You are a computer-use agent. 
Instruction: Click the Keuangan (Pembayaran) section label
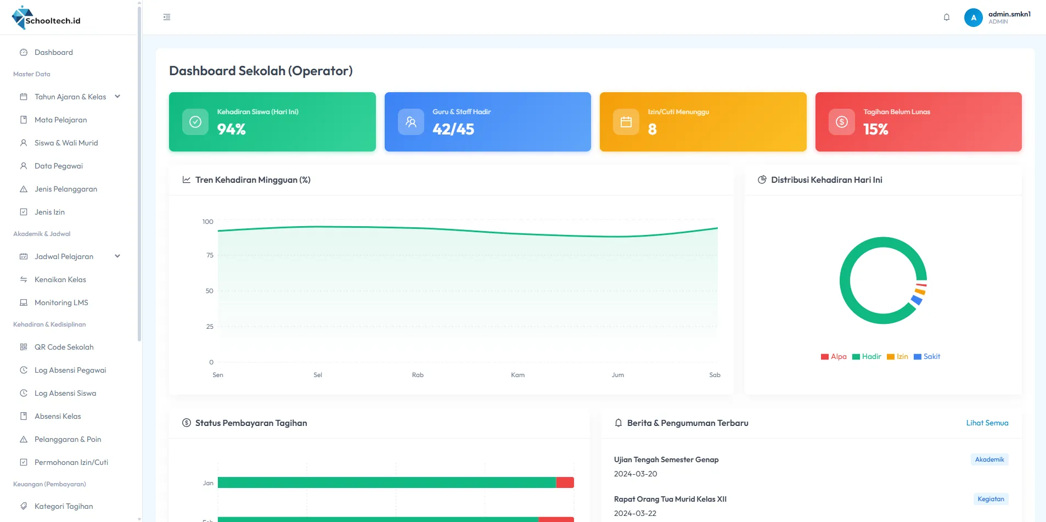(x=49, y=485)
